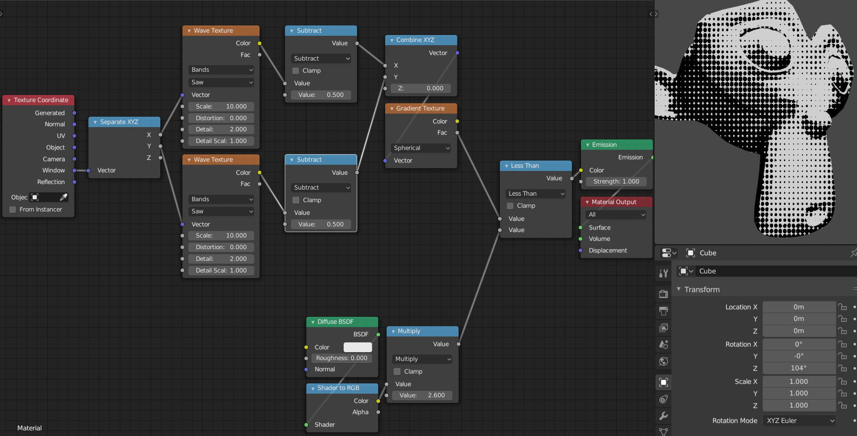Lock the Scale Y value
This screenshot has height=436, width=857.
click(x=843, y=393)
